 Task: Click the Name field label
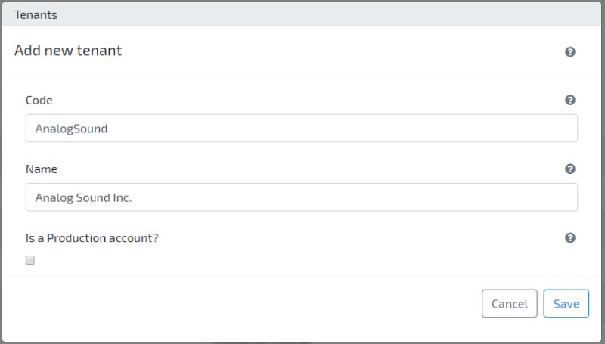pos(42,169)
